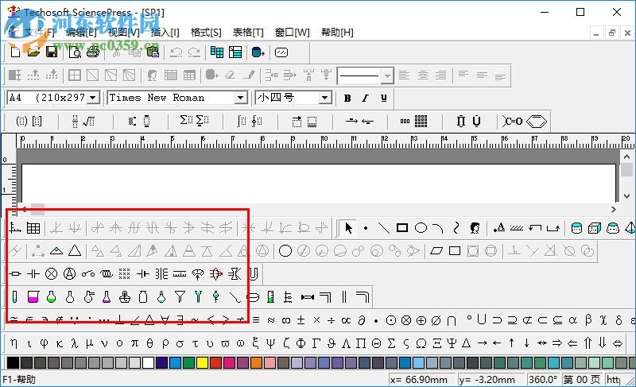Insert the square root template

click(x=89, y=121)
